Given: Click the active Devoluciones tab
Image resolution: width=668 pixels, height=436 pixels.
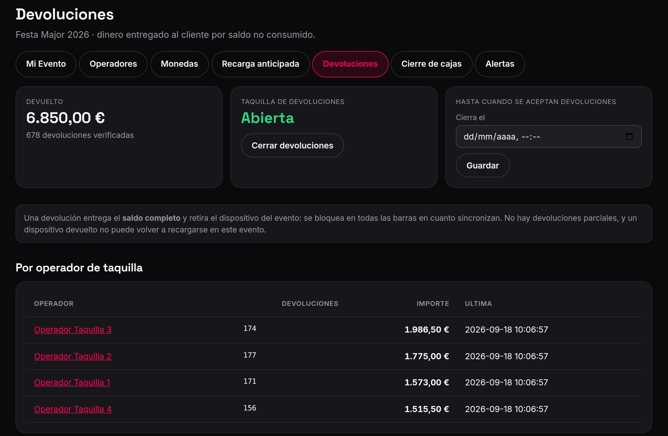Looking at the screenshot, I should [x=350, y=64].
